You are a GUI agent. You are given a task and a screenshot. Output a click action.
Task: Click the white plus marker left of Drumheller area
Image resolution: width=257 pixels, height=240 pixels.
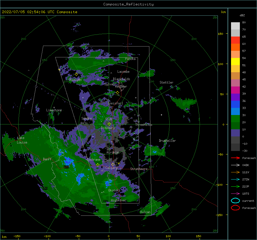(x=161, y=115)
